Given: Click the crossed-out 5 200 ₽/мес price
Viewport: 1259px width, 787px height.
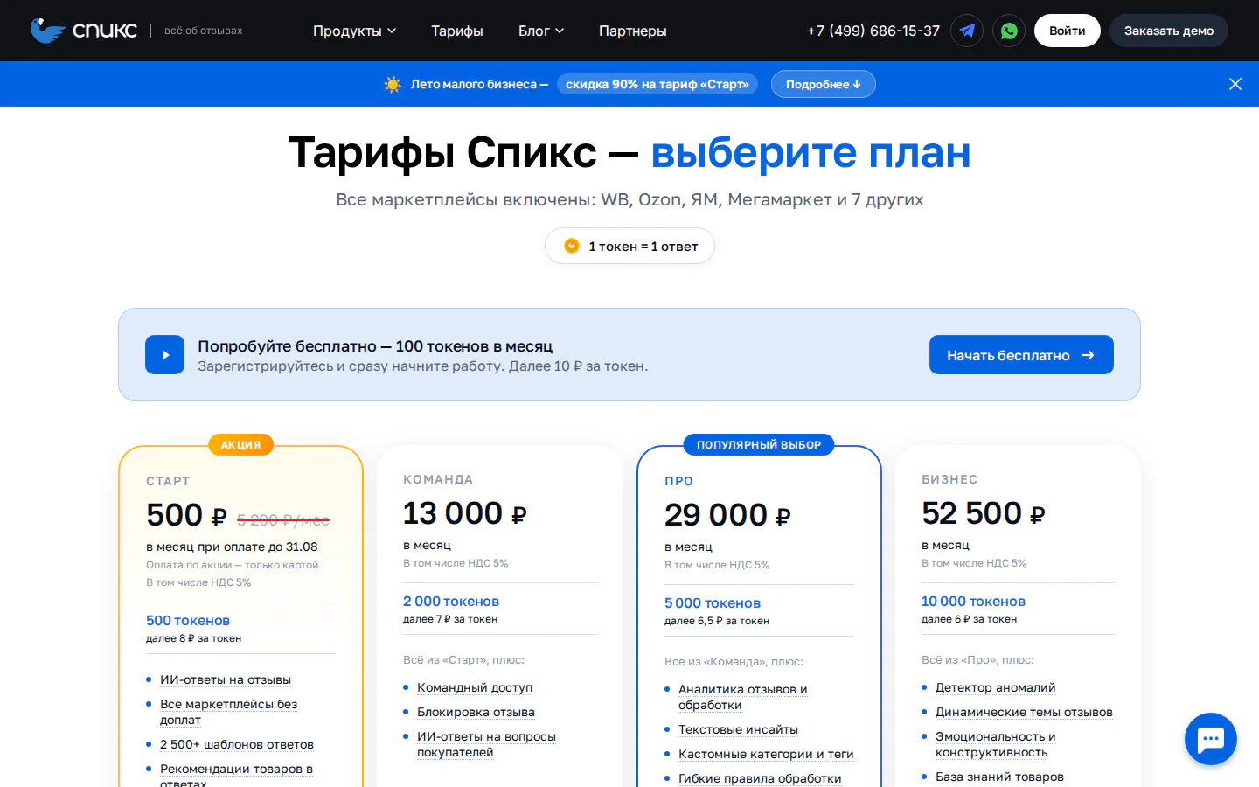Looking at the screenshot, I should pyautogui.click(x=283, y=520).
